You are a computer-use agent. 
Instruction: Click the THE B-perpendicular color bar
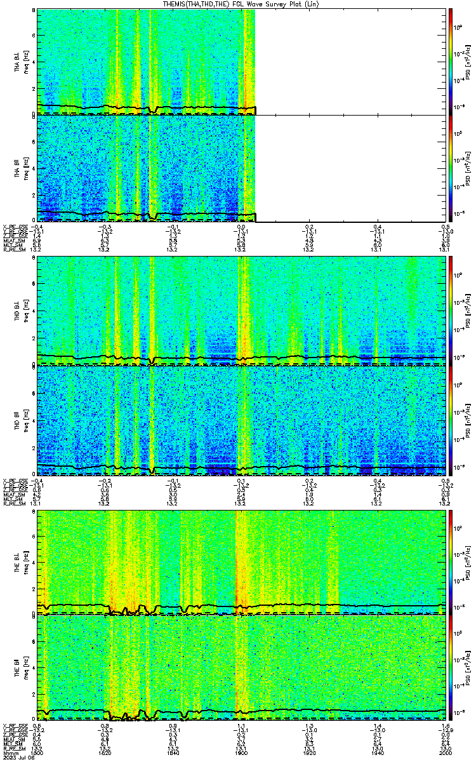(450, 561)
